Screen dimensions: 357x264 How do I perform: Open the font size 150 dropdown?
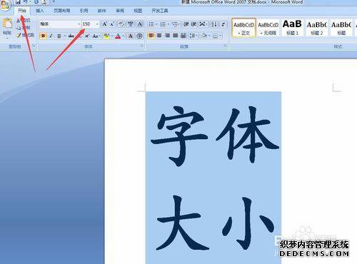coord(97,24)
